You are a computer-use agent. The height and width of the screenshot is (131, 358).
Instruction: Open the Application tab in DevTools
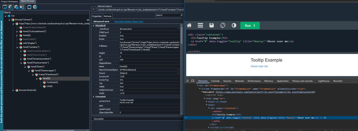283,81
